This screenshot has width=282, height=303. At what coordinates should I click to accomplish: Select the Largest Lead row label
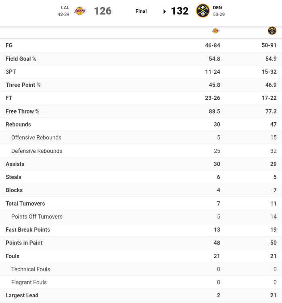22,295
